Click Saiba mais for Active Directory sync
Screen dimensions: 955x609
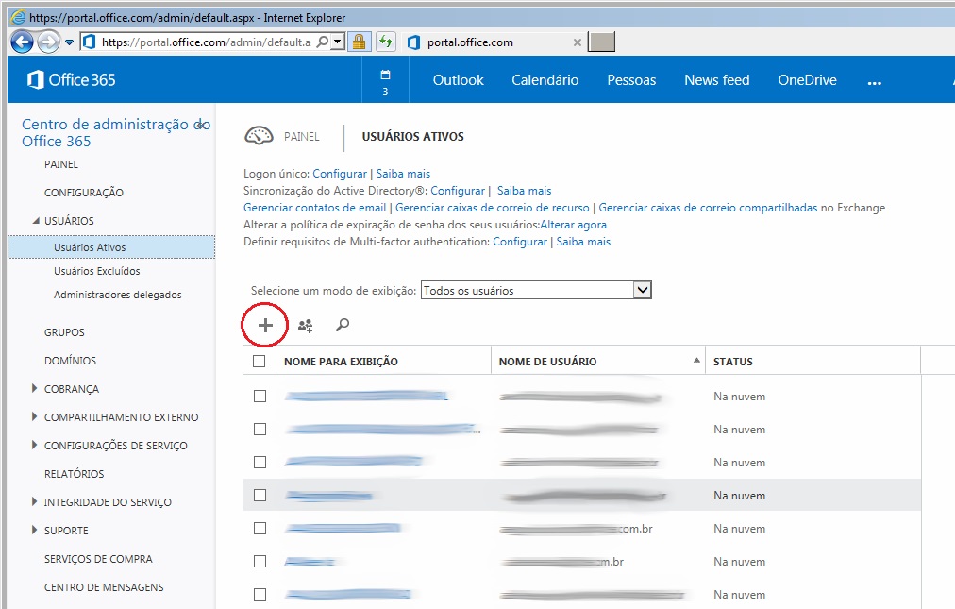point(524,191)
